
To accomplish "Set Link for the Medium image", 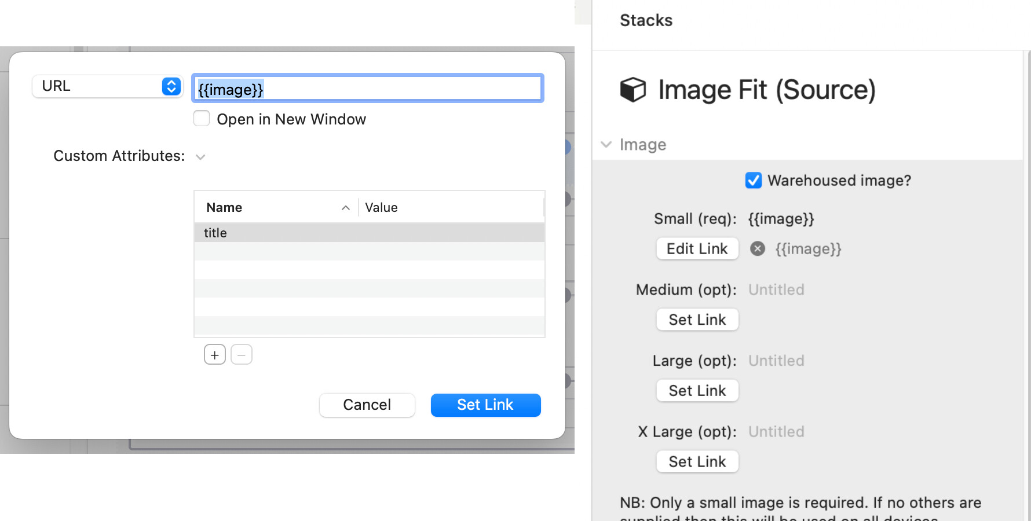I will click(697, 320).
